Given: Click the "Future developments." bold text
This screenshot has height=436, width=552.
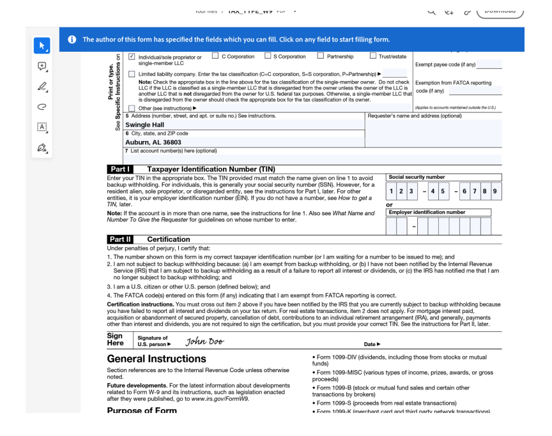Looking at the screenshot, I should [137, 386].
